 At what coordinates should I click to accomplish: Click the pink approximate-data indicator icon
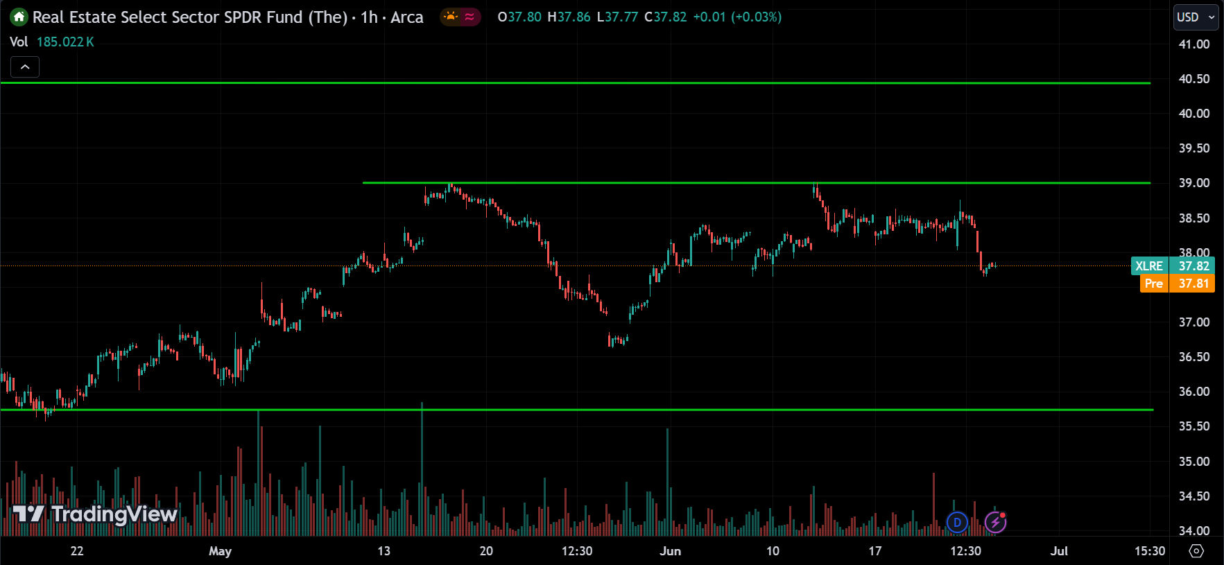click(470, 17)
